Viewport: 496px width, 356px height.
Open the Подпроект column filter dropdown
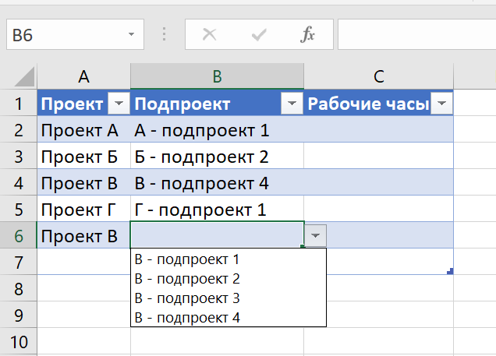click(292, 104)
